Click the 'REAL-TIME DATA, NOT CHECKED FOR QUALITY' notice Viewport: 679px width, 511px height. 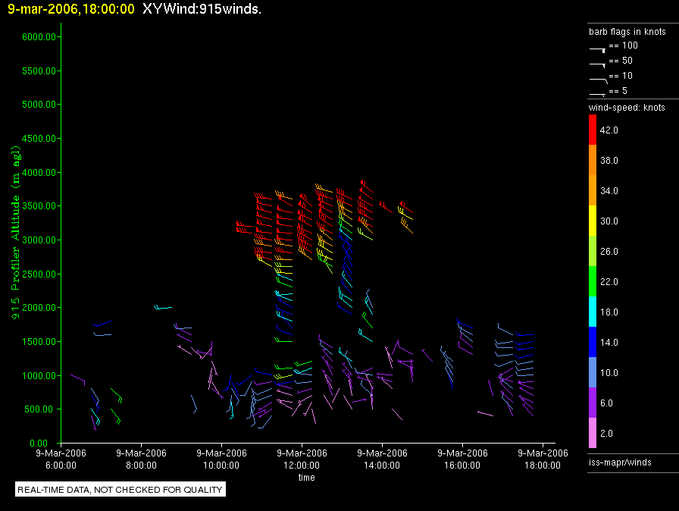click(120, 489)
